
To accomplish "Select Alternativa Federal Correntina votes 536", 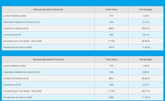I will 111,22.
